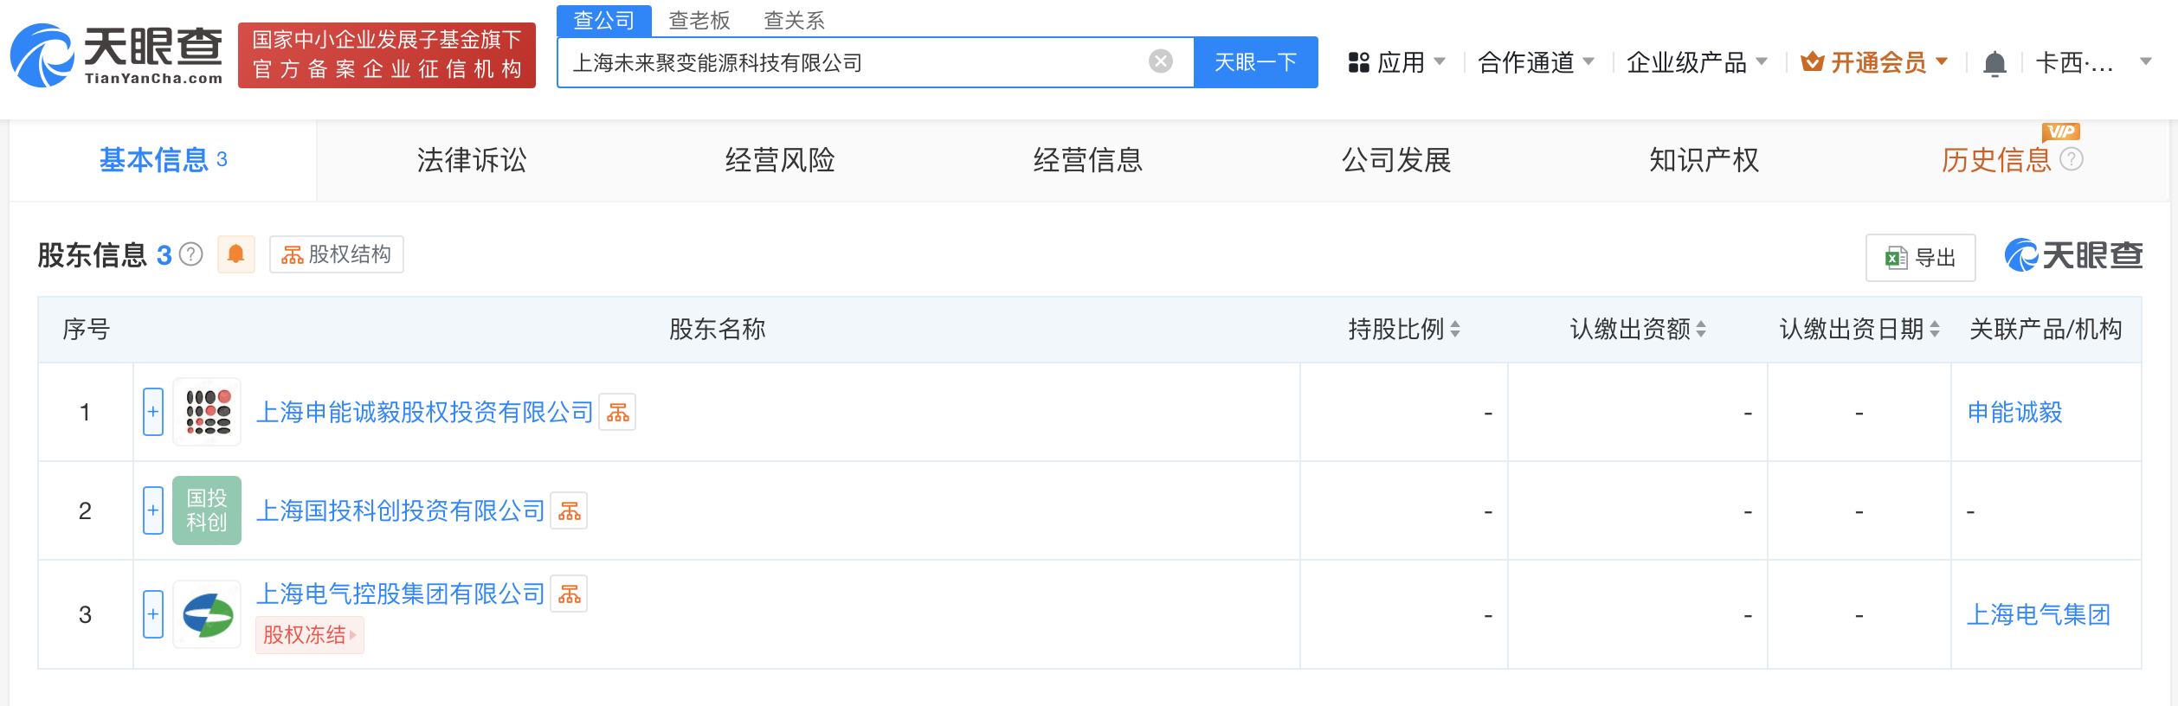The width and height of the screenshot is (2178, 706).
Task: Click the help icon next to 历史信息
Action: pos(2072,159)
